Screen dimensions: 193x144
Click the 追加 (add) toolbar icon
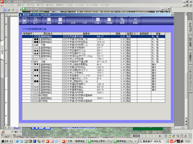click(x=49, y=21)
